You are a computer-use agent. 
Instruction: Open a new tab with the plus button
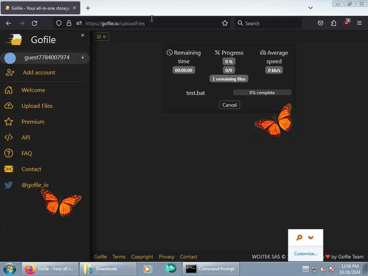coord(88,8)
